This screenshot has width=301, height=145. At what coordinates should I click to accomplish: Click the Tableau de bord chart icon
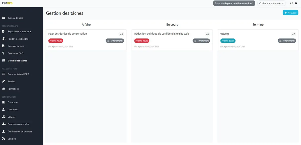click(4, 18)
